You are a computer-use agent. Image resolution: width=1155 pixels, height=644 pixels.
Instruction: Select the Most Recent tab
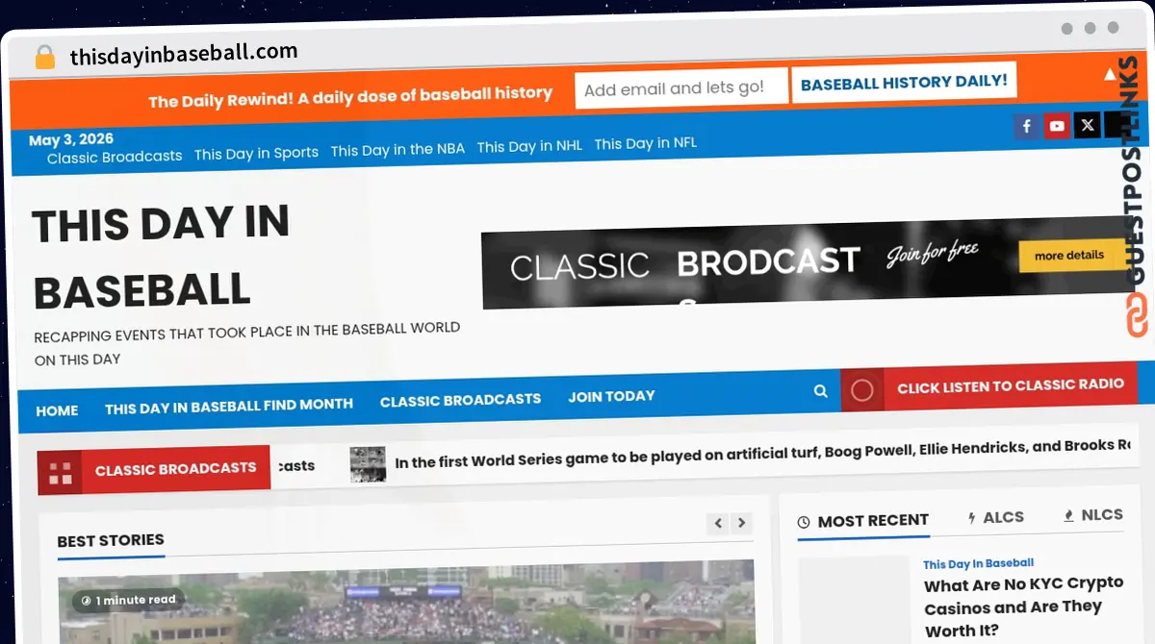pos(863,521)
